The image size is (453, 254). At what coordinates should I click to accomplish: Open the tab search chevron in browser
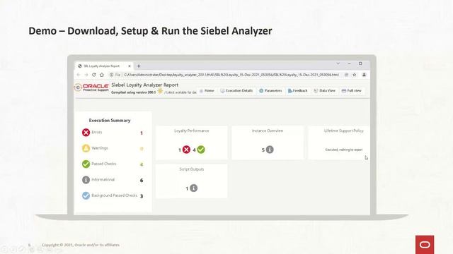tap(338, 64)
